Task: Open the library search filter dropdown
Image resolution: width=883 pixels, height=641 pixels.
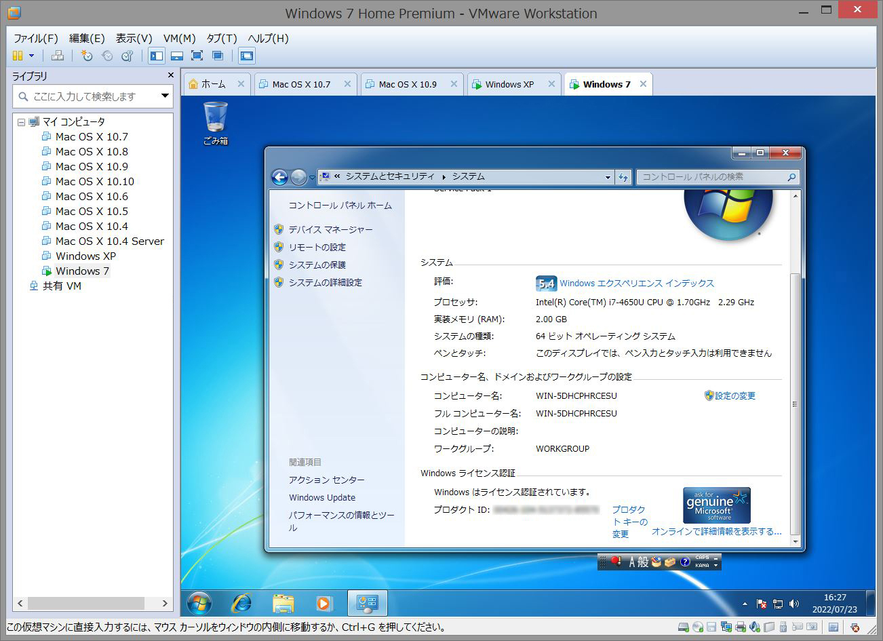Action: pyautogui.click(x=165, y=96)
